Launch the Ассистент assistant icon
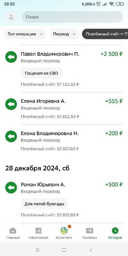 64,230
